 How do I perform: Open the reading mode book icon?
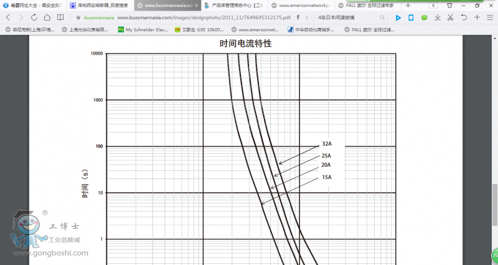(x=60, y=17)
